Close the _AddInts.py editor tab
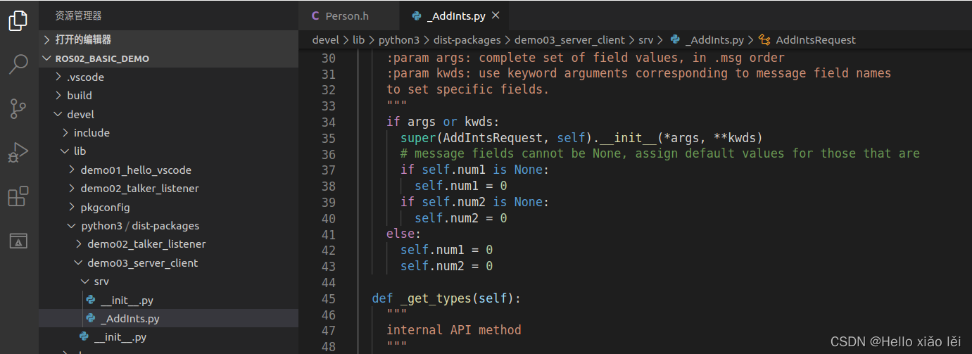This screenshot has height=354, width=972. coord(496,15)
